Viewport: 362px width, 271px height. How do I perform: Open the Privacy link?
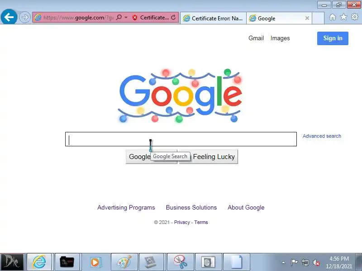[182, 222]
